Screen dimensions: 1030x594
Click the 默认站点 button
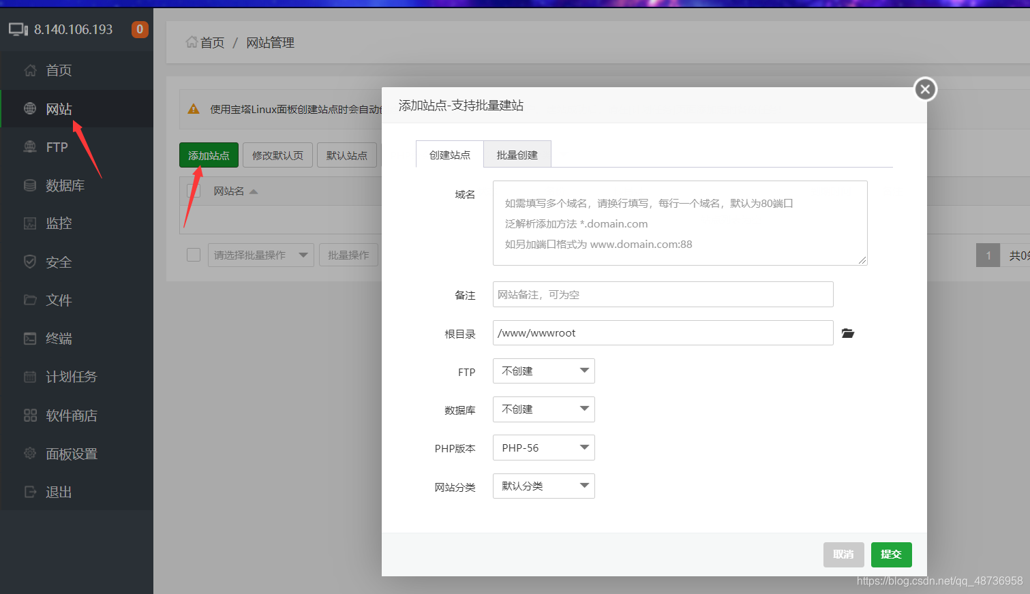point(347,155)
